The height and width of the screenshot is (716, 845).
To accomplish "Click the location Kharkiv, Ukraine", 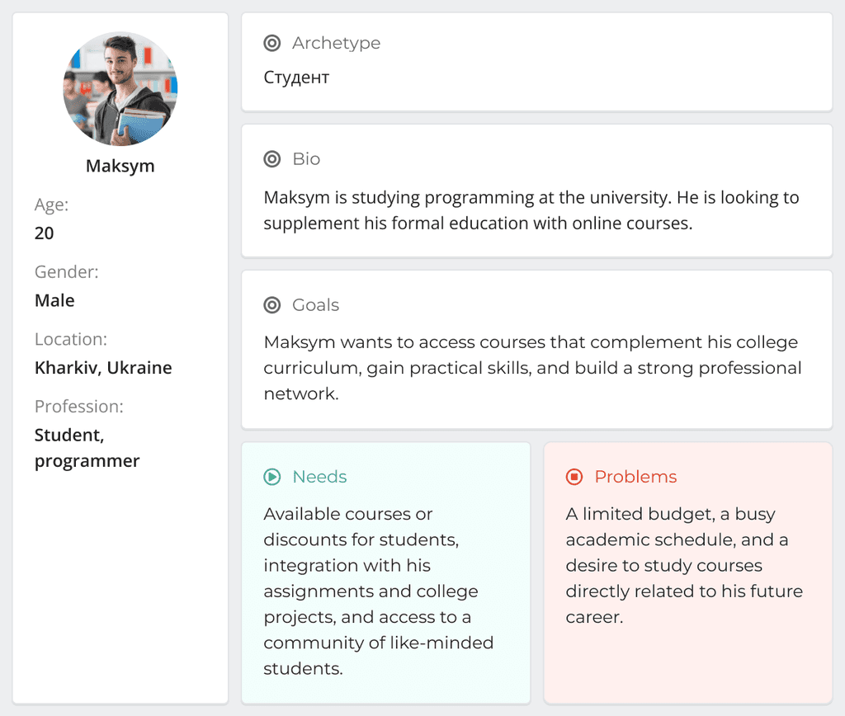I will [x=103, y=368].
